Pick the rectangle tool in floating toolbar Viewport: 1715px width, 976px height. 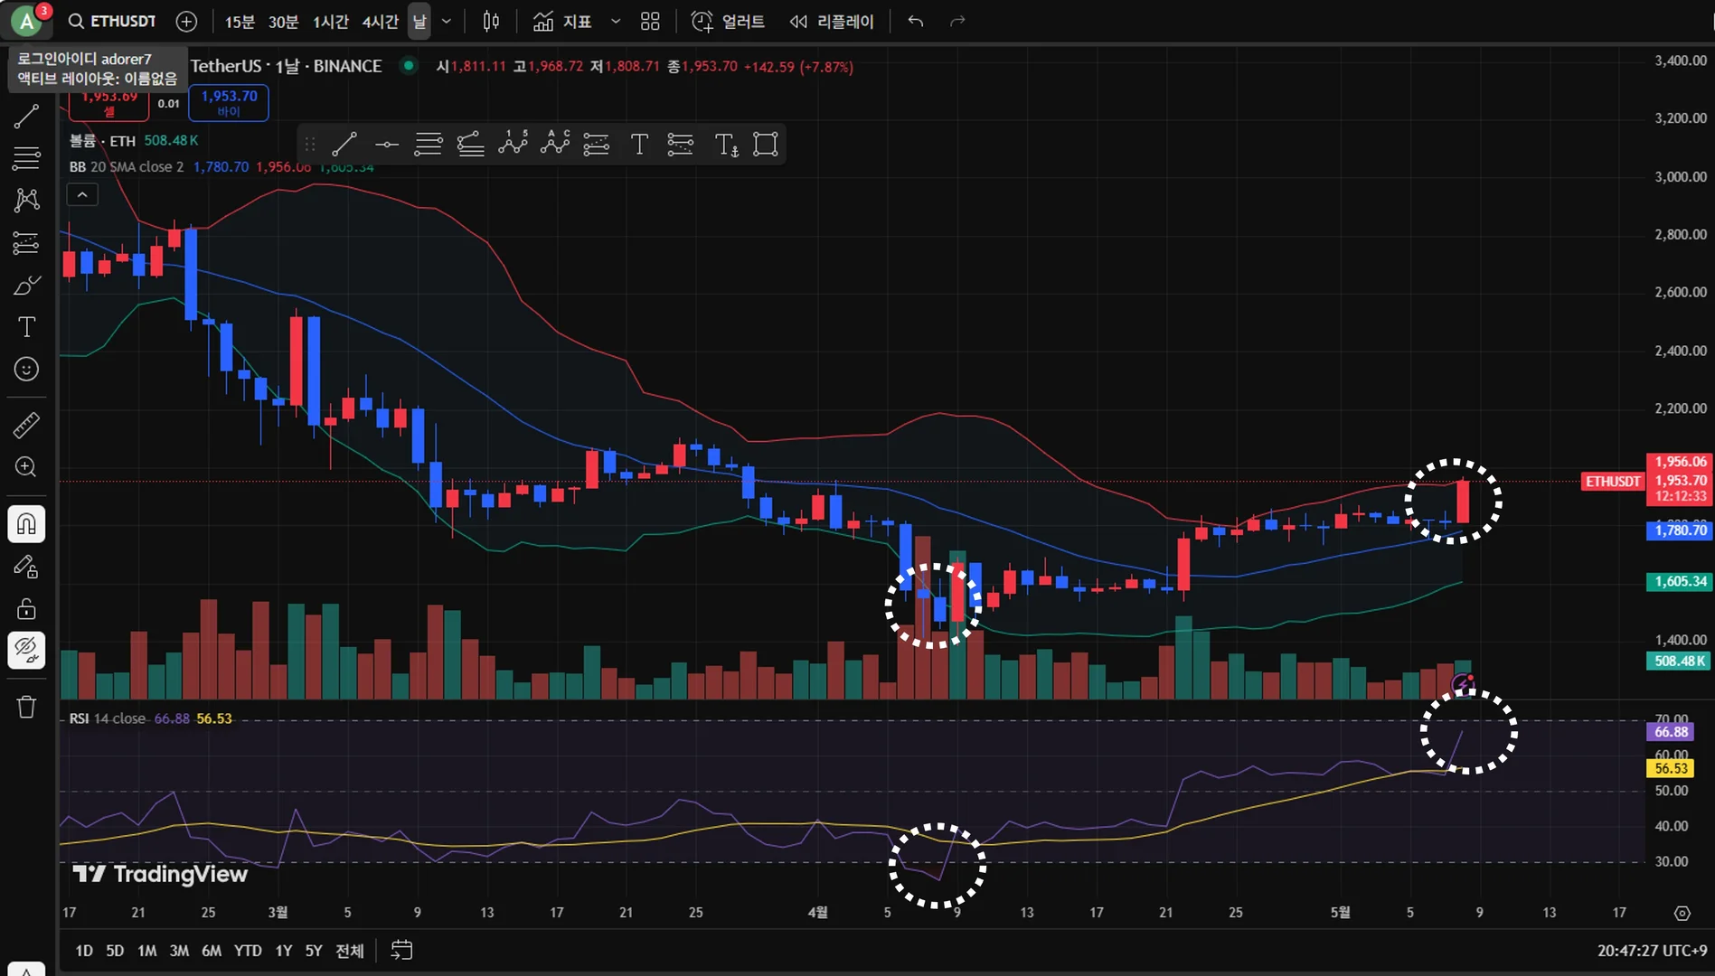[x=766, y=145]
